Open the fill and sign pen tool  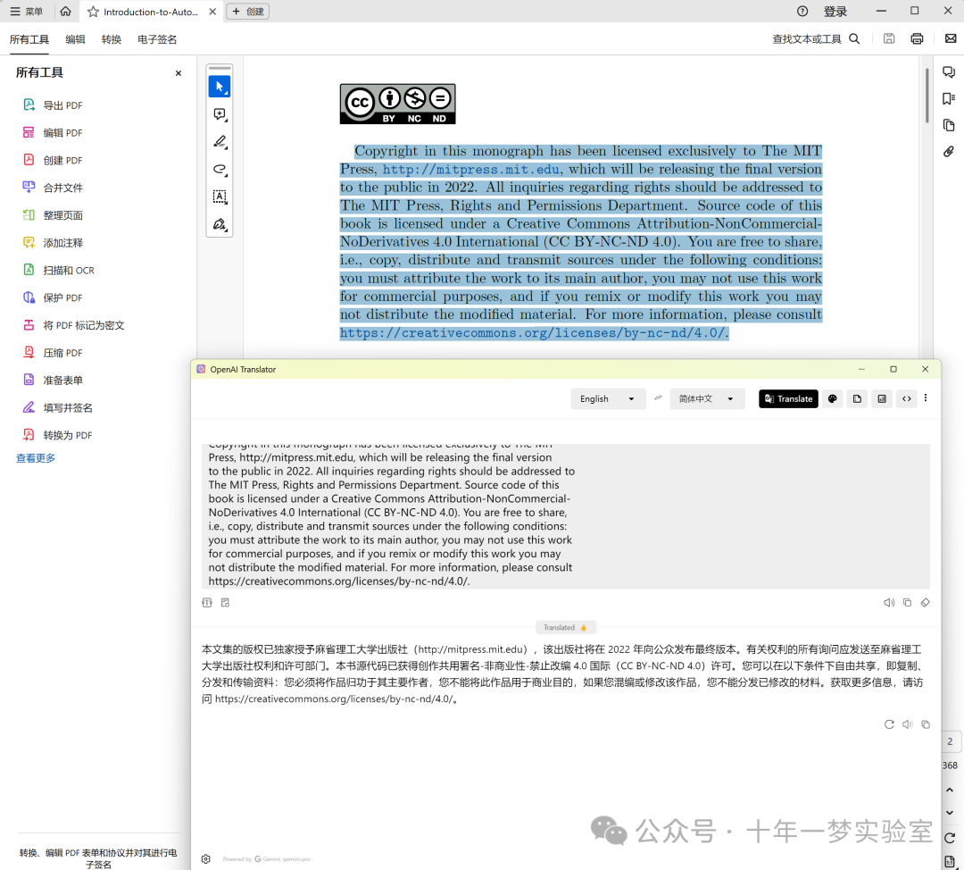click(x=220, y=224)
